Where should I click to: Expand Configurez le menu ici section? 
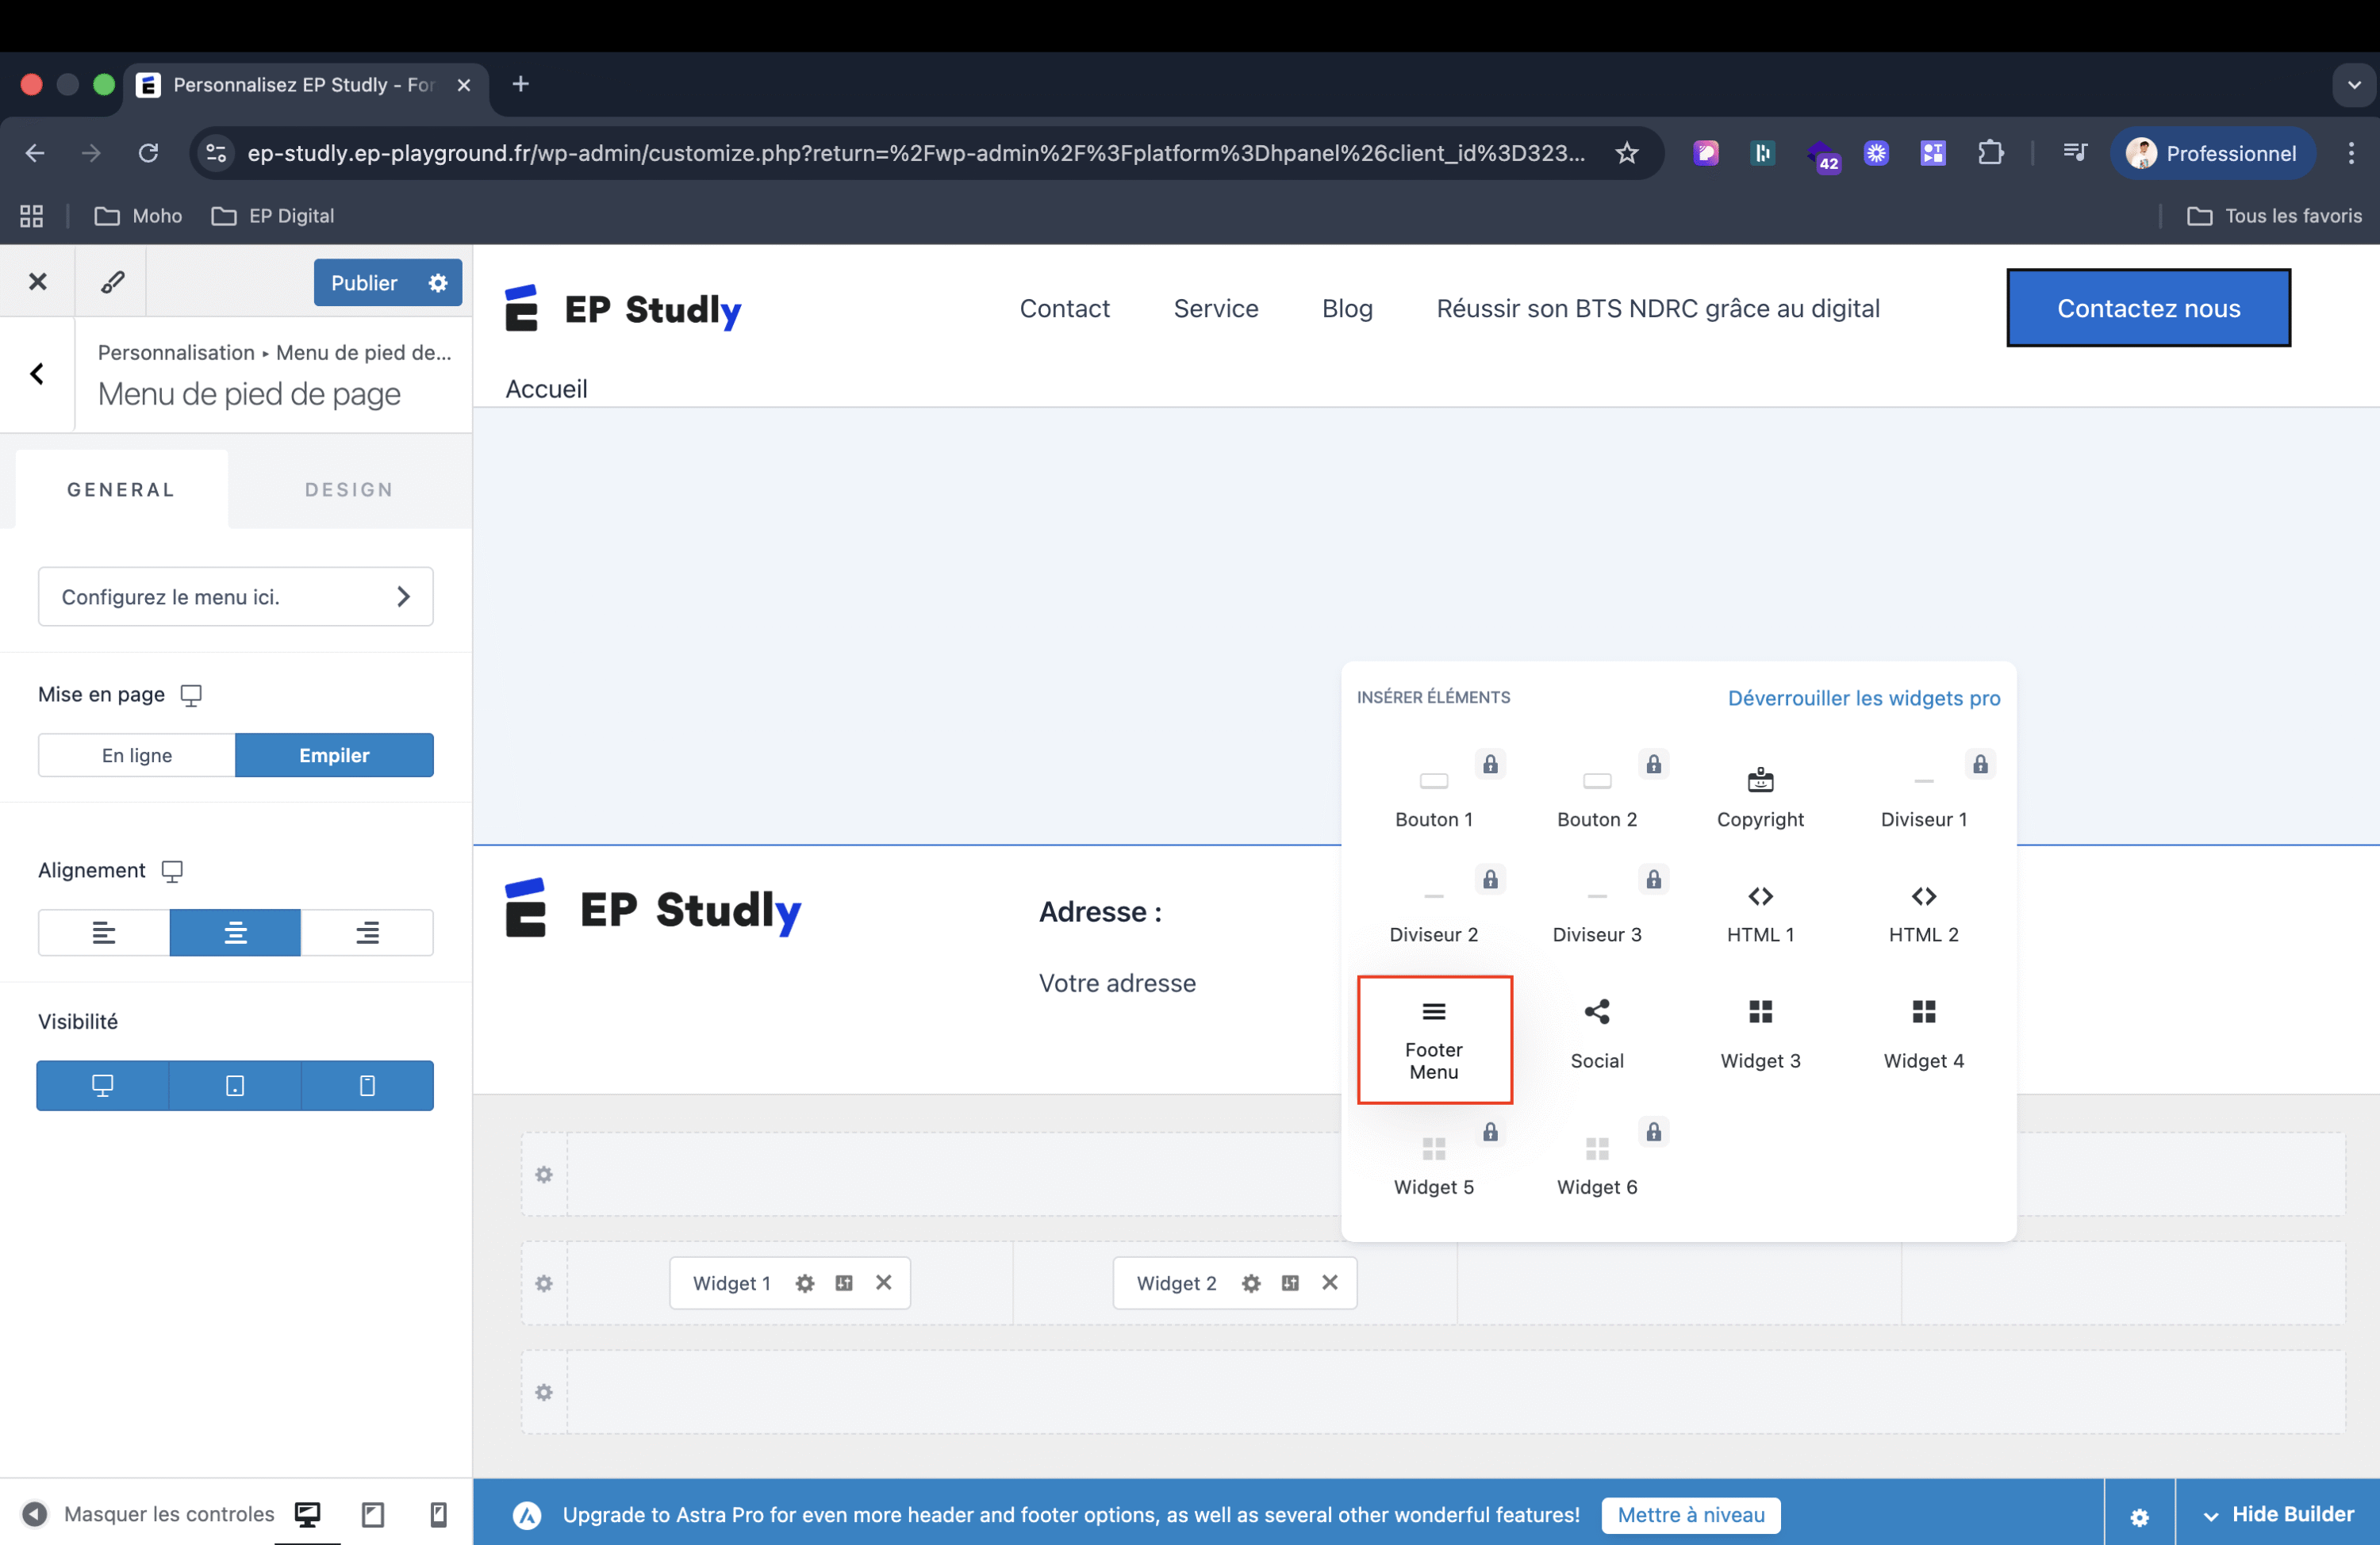pos(235,597)
